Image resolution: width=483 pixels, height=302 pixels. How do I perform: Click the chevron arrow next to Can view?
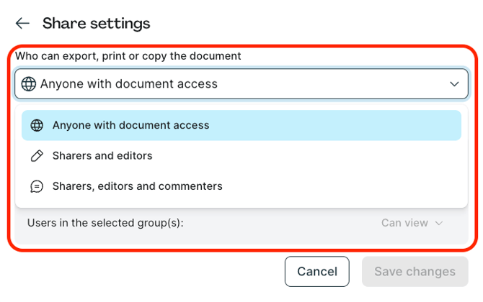point(438,223)
